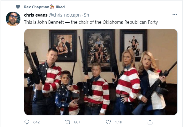Click the 1.1K likes count
Image resolution: width=184 pixels, height=127 pixels.
118,122
